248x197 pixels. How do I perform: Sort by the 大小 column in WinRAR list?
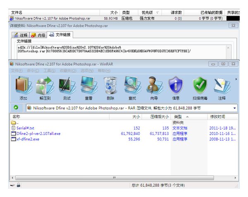(x=126, y=117)
